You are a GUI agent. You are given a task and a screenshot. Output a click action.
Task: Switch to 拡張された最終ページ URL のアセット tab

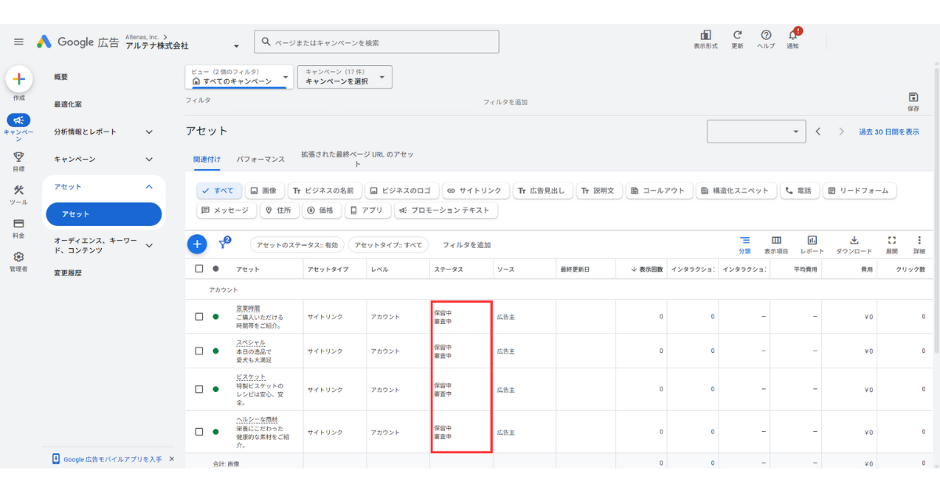pos(357,159)
